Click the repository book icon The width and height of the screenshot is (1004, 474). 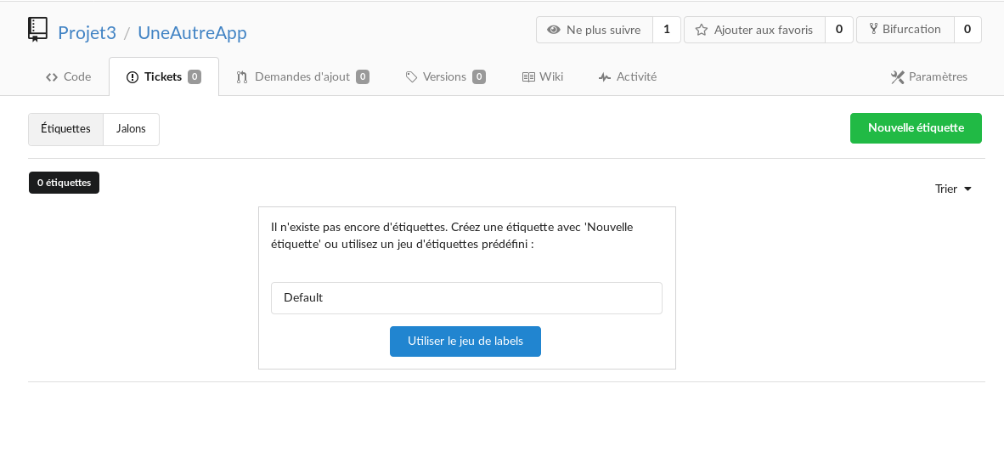coord(37,30)
